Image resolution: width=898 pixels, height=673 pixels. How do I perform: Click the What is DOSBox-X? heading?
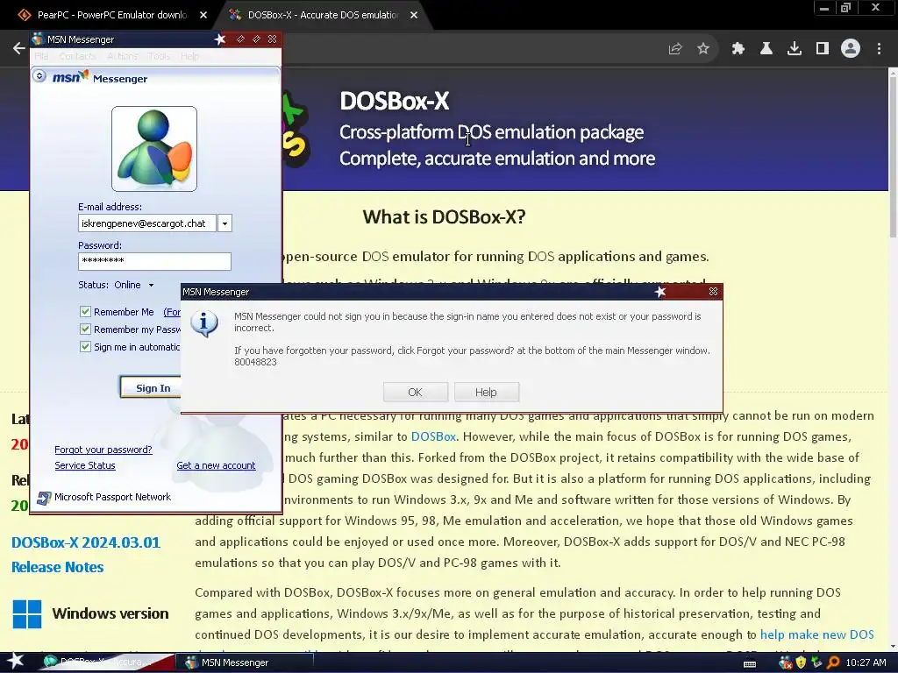[x=444, y=217]
